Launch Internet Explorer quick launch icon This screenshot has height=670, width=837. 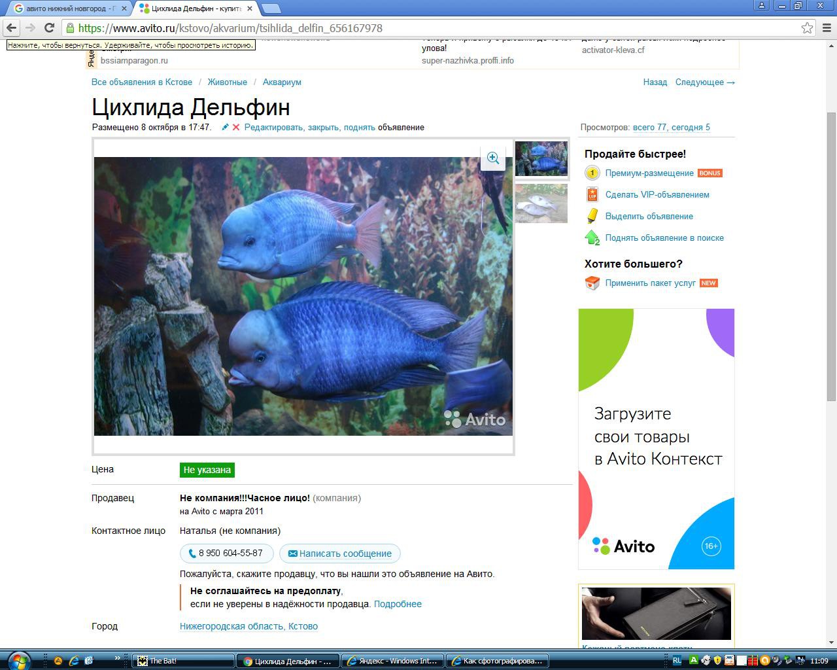(x=73, y=661)
